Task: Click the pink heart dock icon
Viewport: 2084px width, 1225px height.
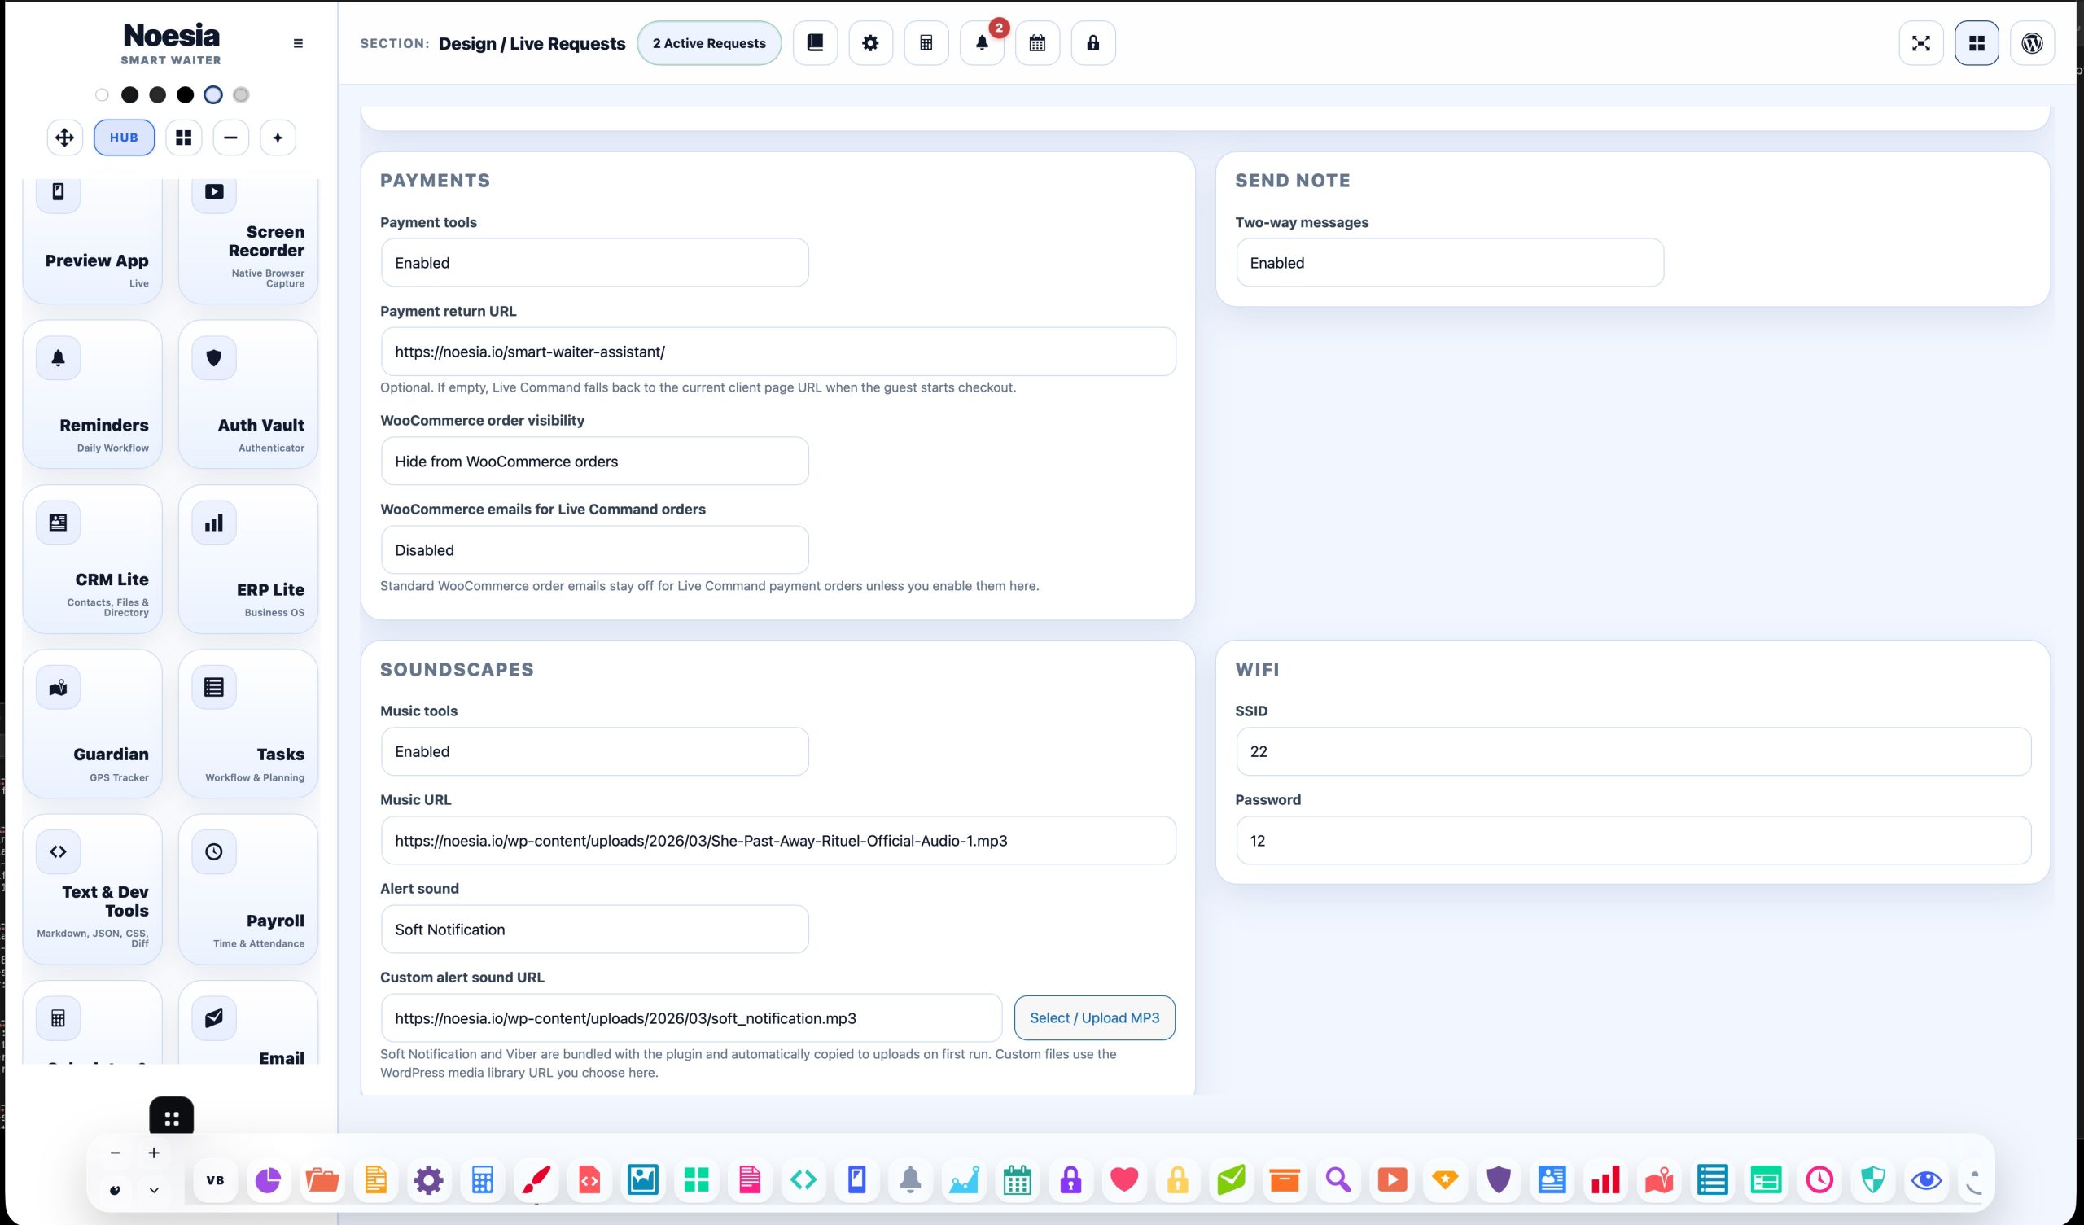Action: (x=1124, y=1180)
